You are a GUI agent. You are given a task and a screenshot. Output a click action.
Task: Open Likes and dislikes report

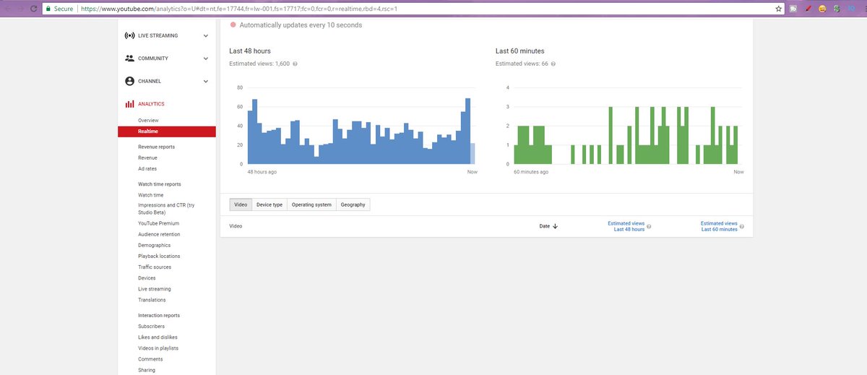pyautogui.click(x=158, y=337)
